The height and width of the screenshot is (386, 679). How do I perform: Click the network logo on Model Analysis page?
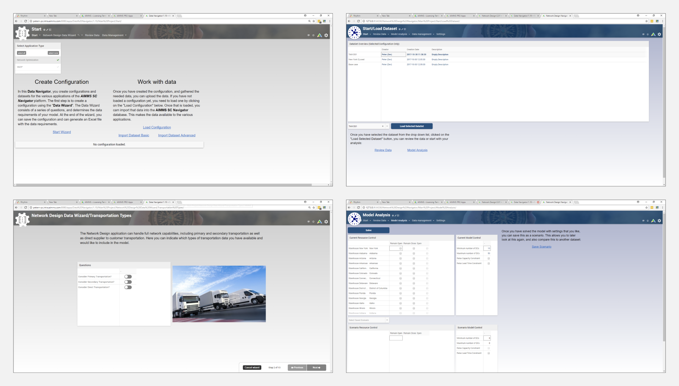tap(354, 219)
